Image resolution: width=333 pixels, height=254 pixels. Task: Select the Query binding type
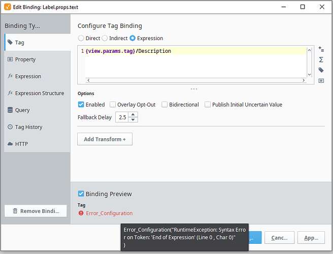(x=38, y=110)
